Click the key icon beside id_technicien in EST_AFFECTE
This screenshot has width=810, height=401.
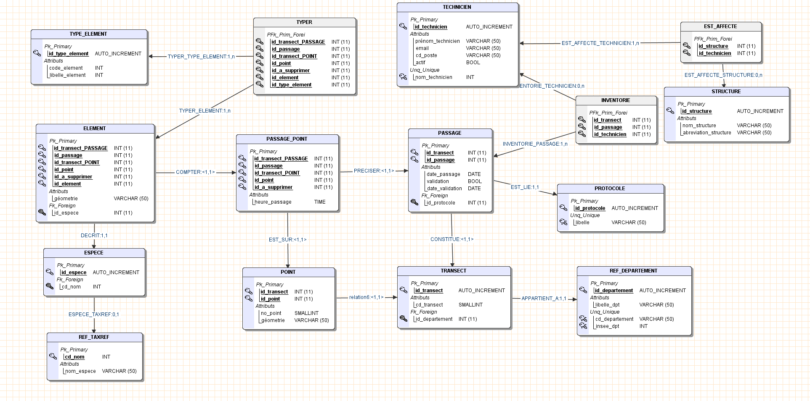[x=687, y=53]
